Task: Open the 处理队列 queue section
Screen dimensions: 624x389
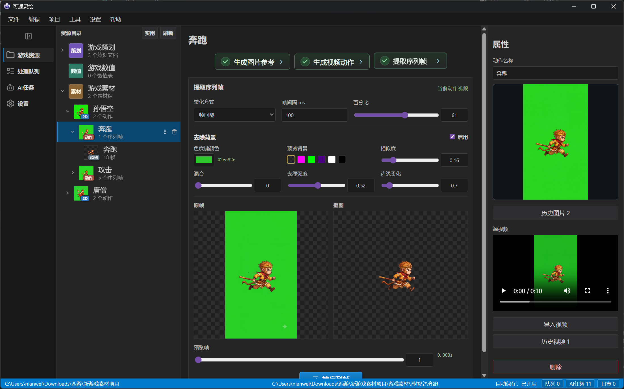Action: 28,71
